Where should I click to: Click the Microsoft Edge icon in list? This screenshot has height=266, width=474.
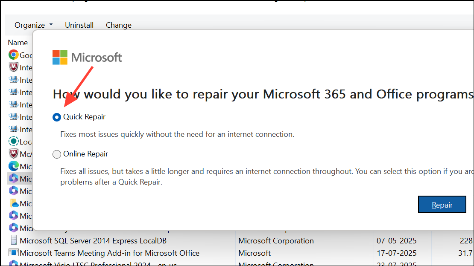(x=14, y=166)
